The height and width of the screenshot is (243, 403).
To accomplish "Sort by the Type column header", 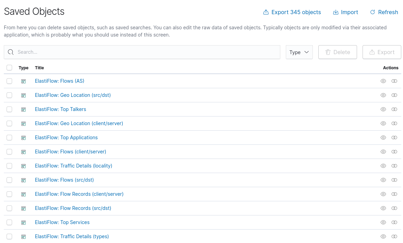I will tap(24, 68).
